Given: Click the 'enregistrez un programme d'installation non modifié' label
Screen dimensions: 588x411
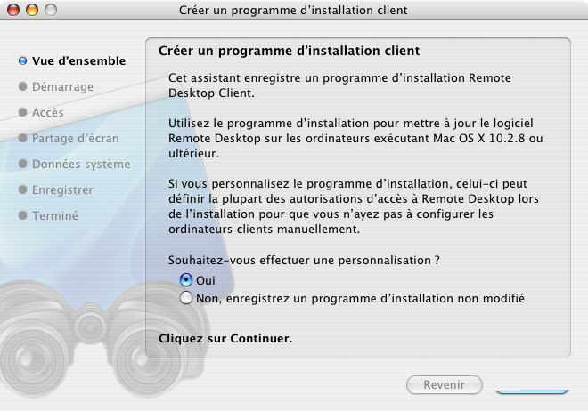Looking at the screenshot, I should click(x=375, y=298).
